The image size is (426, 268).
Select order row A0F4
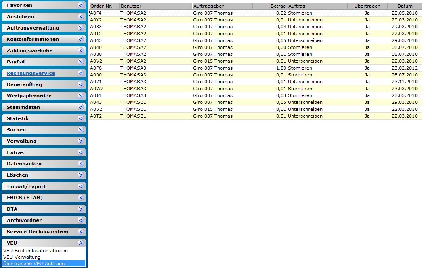[x=256, y=13]
